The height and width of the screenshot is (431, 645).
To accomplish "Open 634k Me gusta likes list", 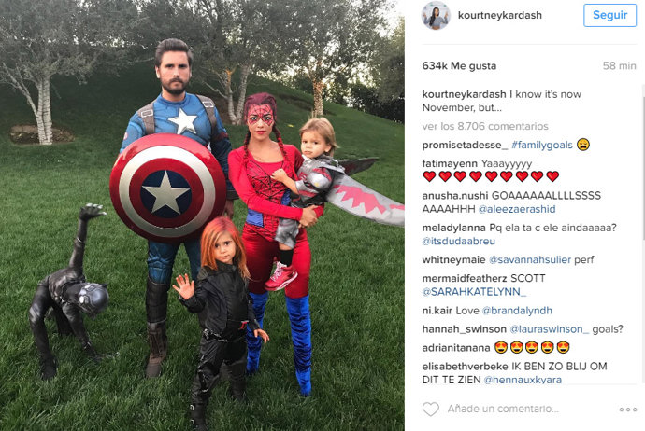I will click(459, 65).
